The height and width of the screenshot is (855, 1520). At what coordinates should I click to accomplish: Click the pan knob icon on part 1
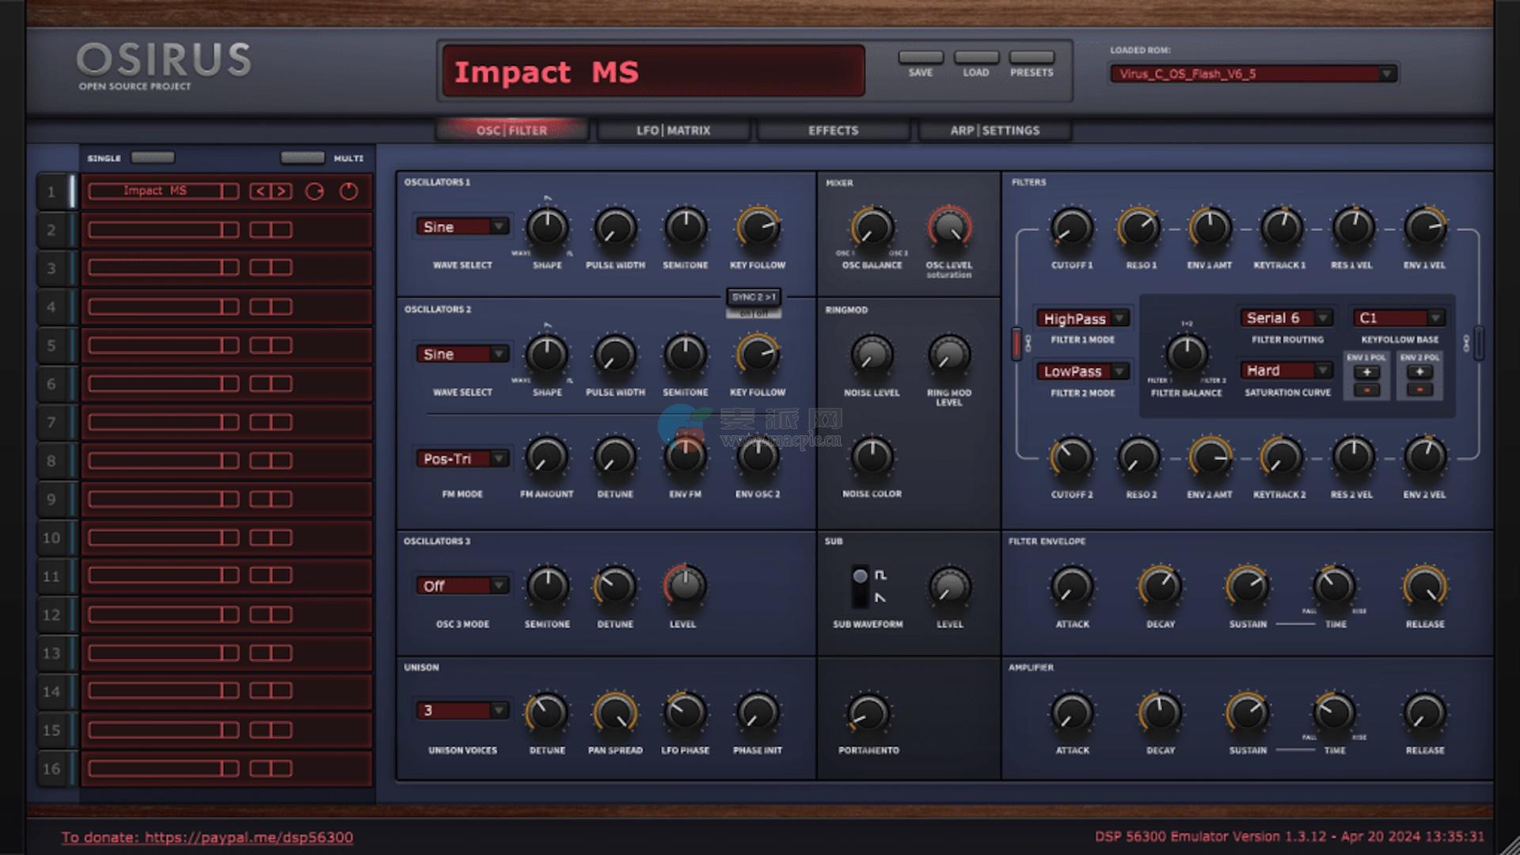point(348,192)
